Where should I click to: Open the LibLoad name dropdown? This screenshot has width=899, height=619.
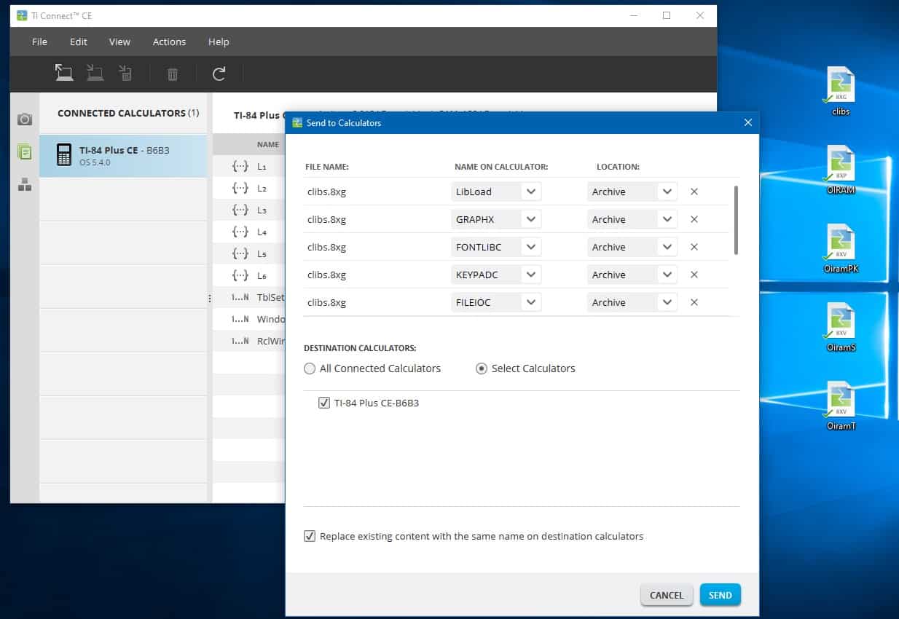coord(531,191)
